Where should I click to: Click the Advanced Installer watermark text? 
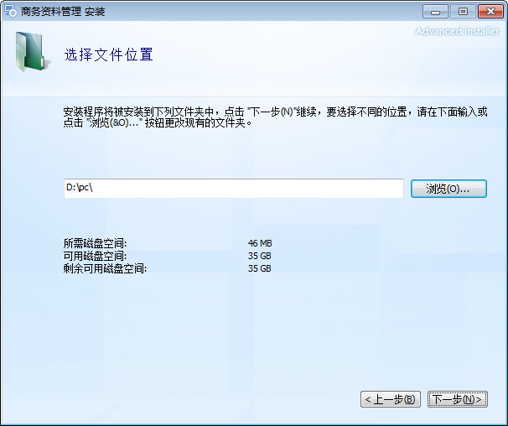457,32
